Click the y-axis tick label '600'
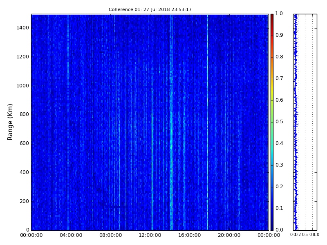This screenshot has height=245, width=327. [24, 143]
